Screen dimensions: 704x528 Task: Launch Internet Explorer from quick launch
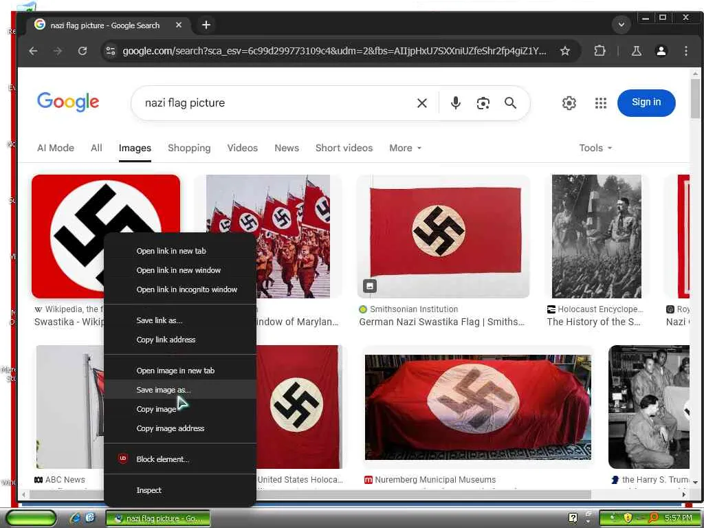click(x=75, y=518)
